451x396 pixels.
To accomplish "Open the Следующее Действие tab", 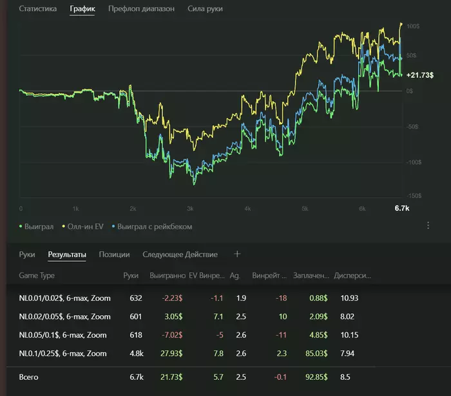I will (x=180, y=255).
